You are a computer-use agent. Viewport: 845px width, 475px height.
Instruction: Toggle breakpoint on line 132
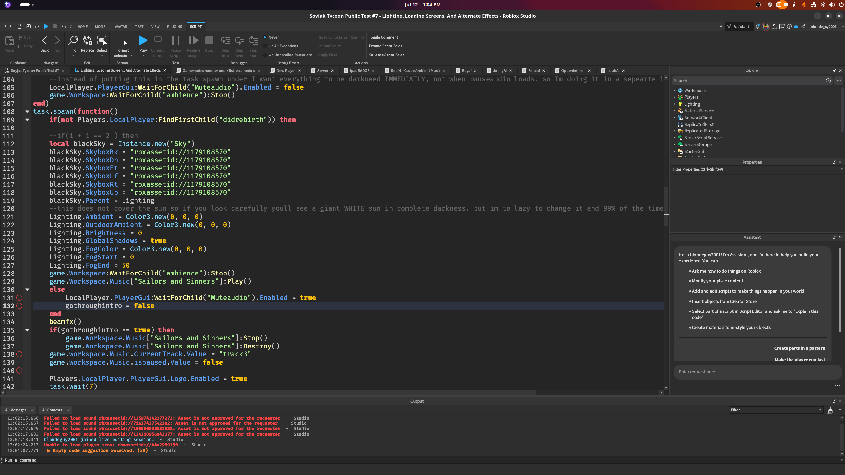19,306
